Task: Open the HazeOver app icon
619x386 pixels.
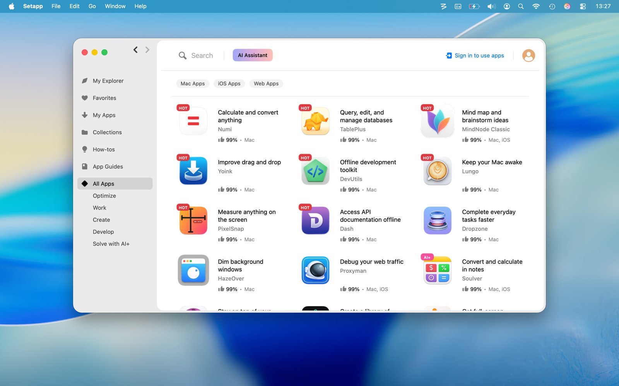Action: (x=193, y=270)
